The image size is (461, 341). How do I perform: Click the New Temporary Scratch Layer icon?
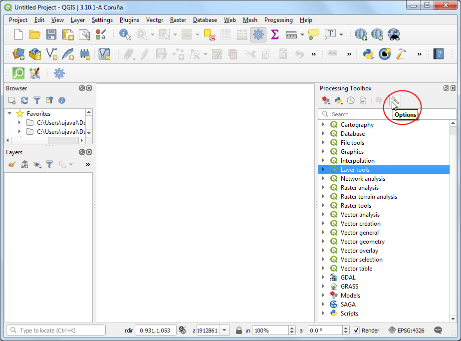(x=85, y=54)
